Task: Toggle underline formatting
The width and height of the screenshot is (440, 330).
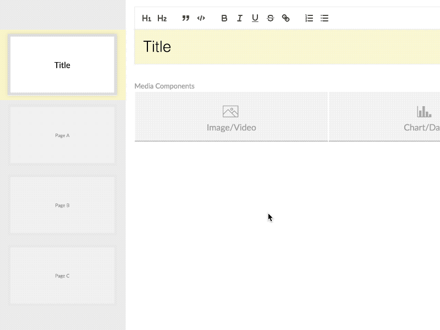Action: pos(255,18)
